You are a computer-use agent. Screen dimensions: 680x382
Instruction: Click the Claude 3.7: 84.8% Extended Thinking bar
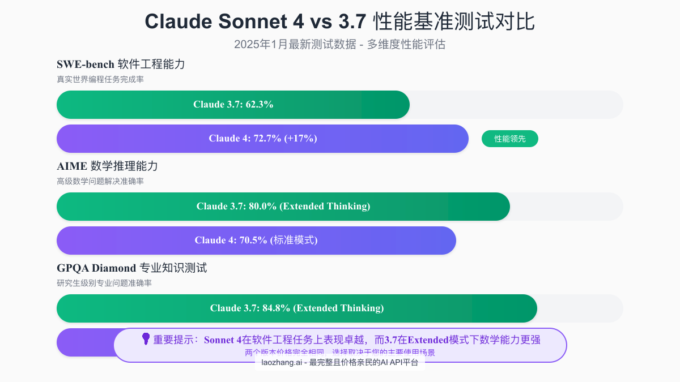tap(296, 308)
